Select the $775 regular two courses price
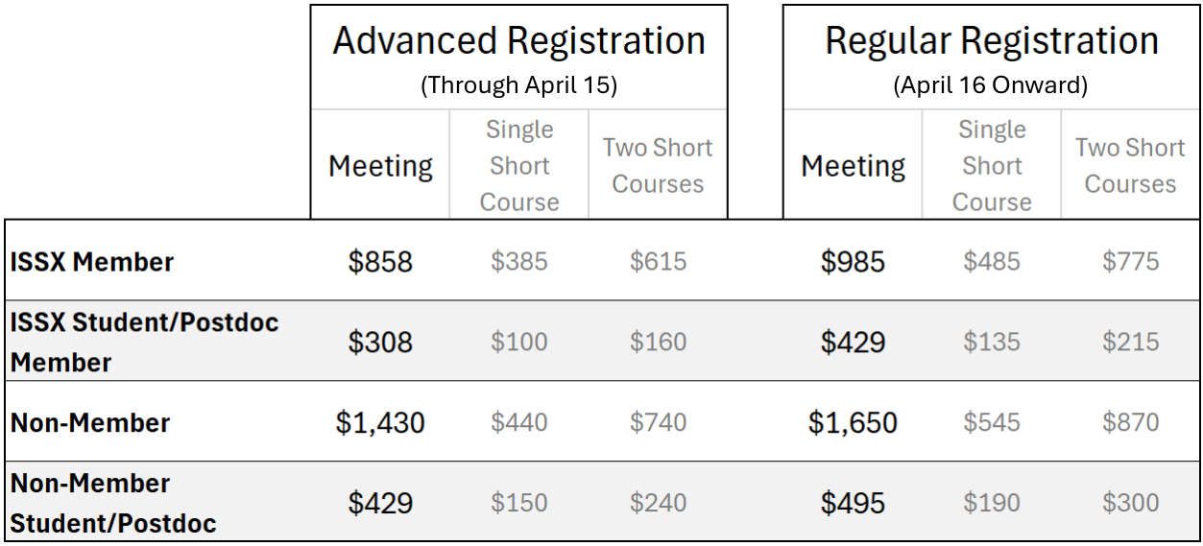 coord(1130,261)
